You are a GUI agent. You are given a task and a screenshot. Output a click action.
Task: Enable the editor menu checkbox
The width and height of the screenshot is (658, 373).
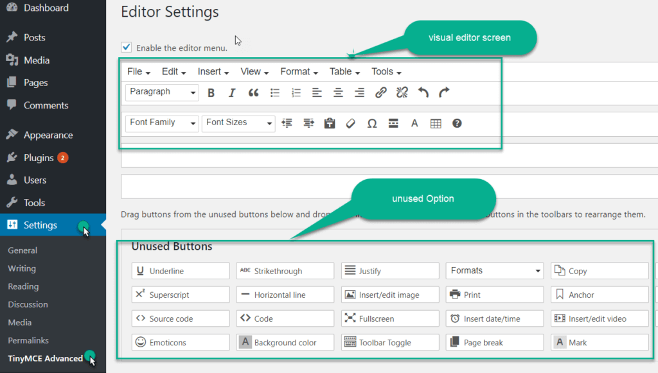[x=126, y=47]
